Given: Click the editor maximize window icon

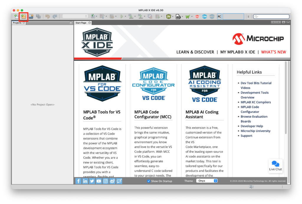Looking at the screenshot, I should [x=288, y=22].
